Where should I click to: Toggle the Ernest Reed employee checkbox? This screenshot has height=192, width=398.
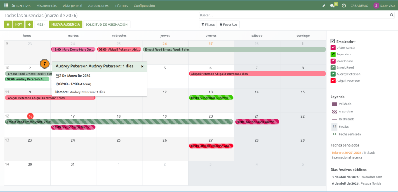pos(333,67)
